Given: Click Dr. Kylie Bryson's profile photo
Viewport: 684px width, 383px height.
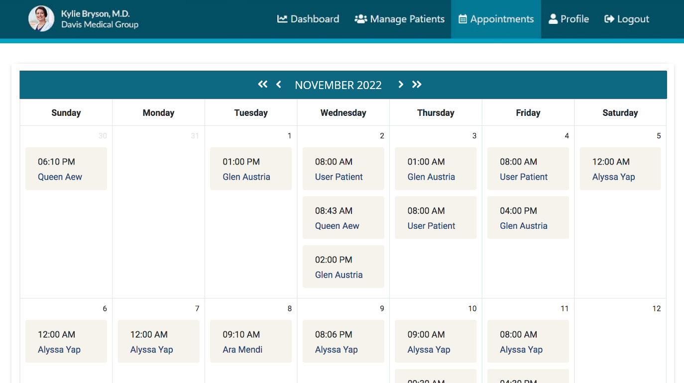Looking at the screenshot, I should click(41, 18).
